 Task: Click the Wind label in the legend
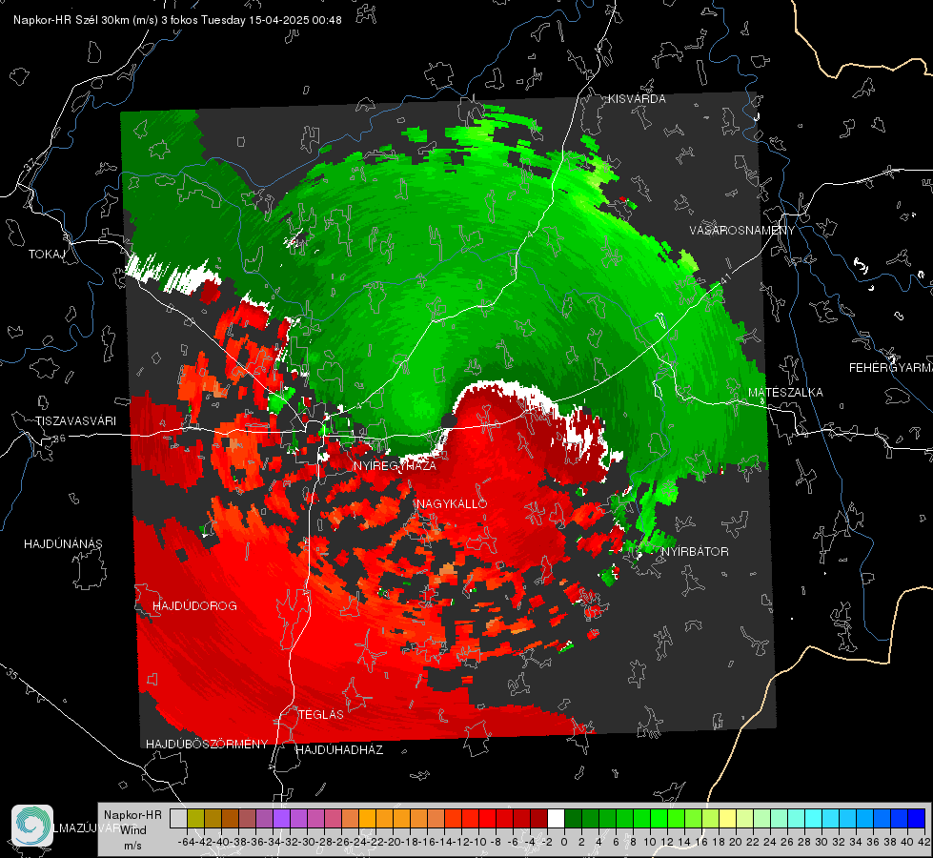coord(132,830)
